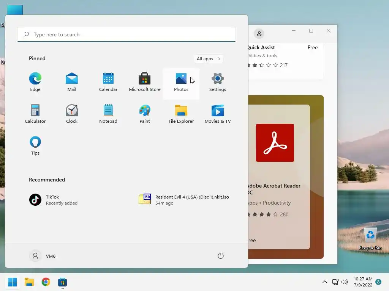Open Resident Evil 4 nkit.iso file
Viewport: 389px width, 291px height.
(184, 200)
